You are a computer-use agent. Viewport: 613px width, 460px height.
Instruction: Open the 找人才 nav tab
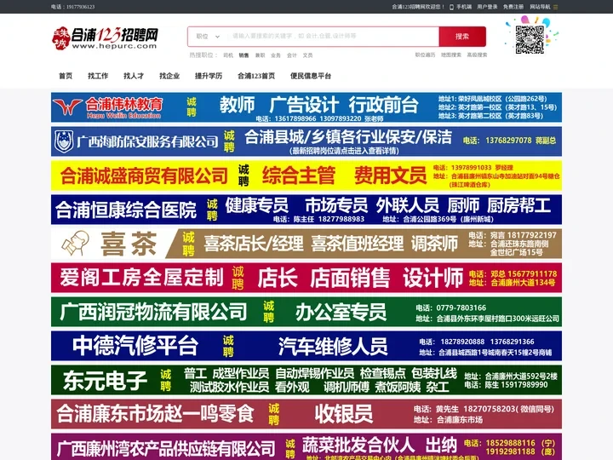pos(134,76)
